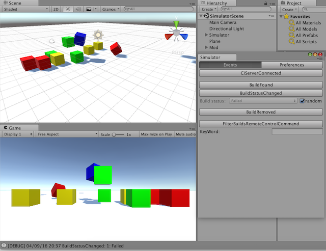Expand the Mod object in Hierarchy

pos(206,47)
